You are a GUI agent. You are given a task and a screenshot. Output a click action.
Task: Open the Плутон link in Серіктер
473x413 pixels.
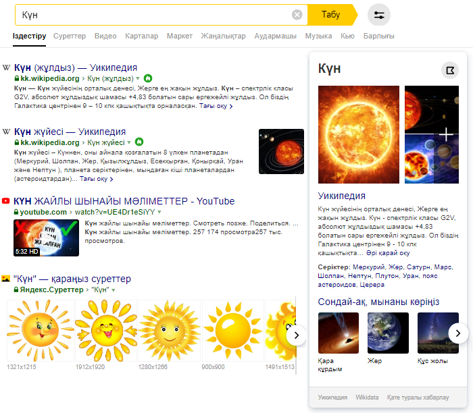click(x=387, y=275)
